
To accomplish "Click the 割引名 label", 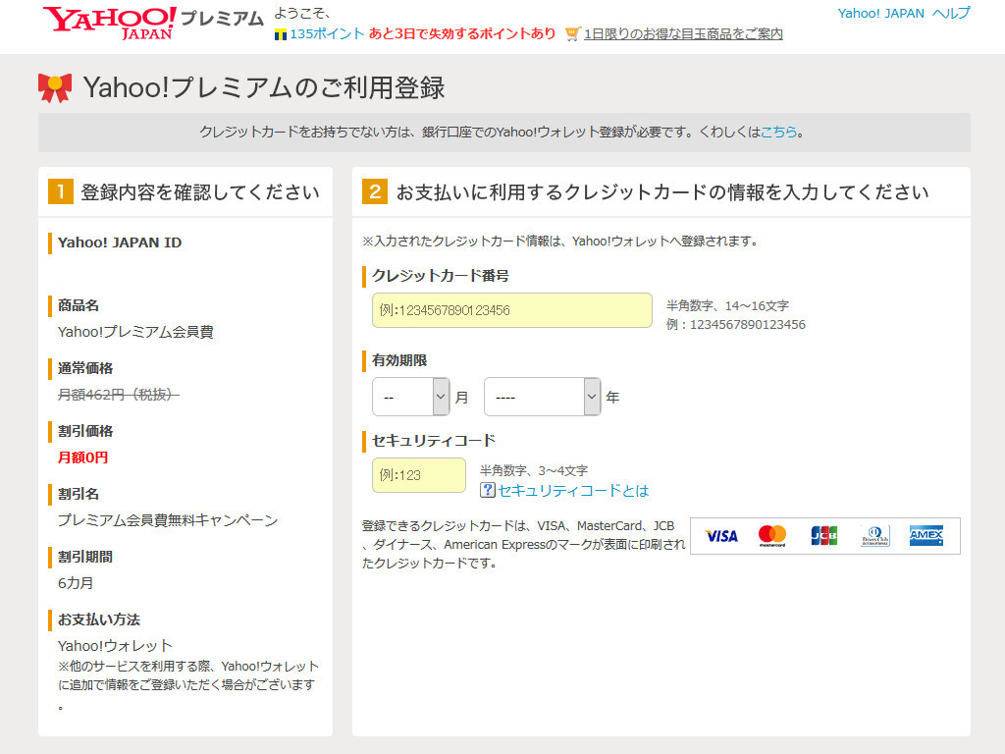I will (x=79, y=494).
